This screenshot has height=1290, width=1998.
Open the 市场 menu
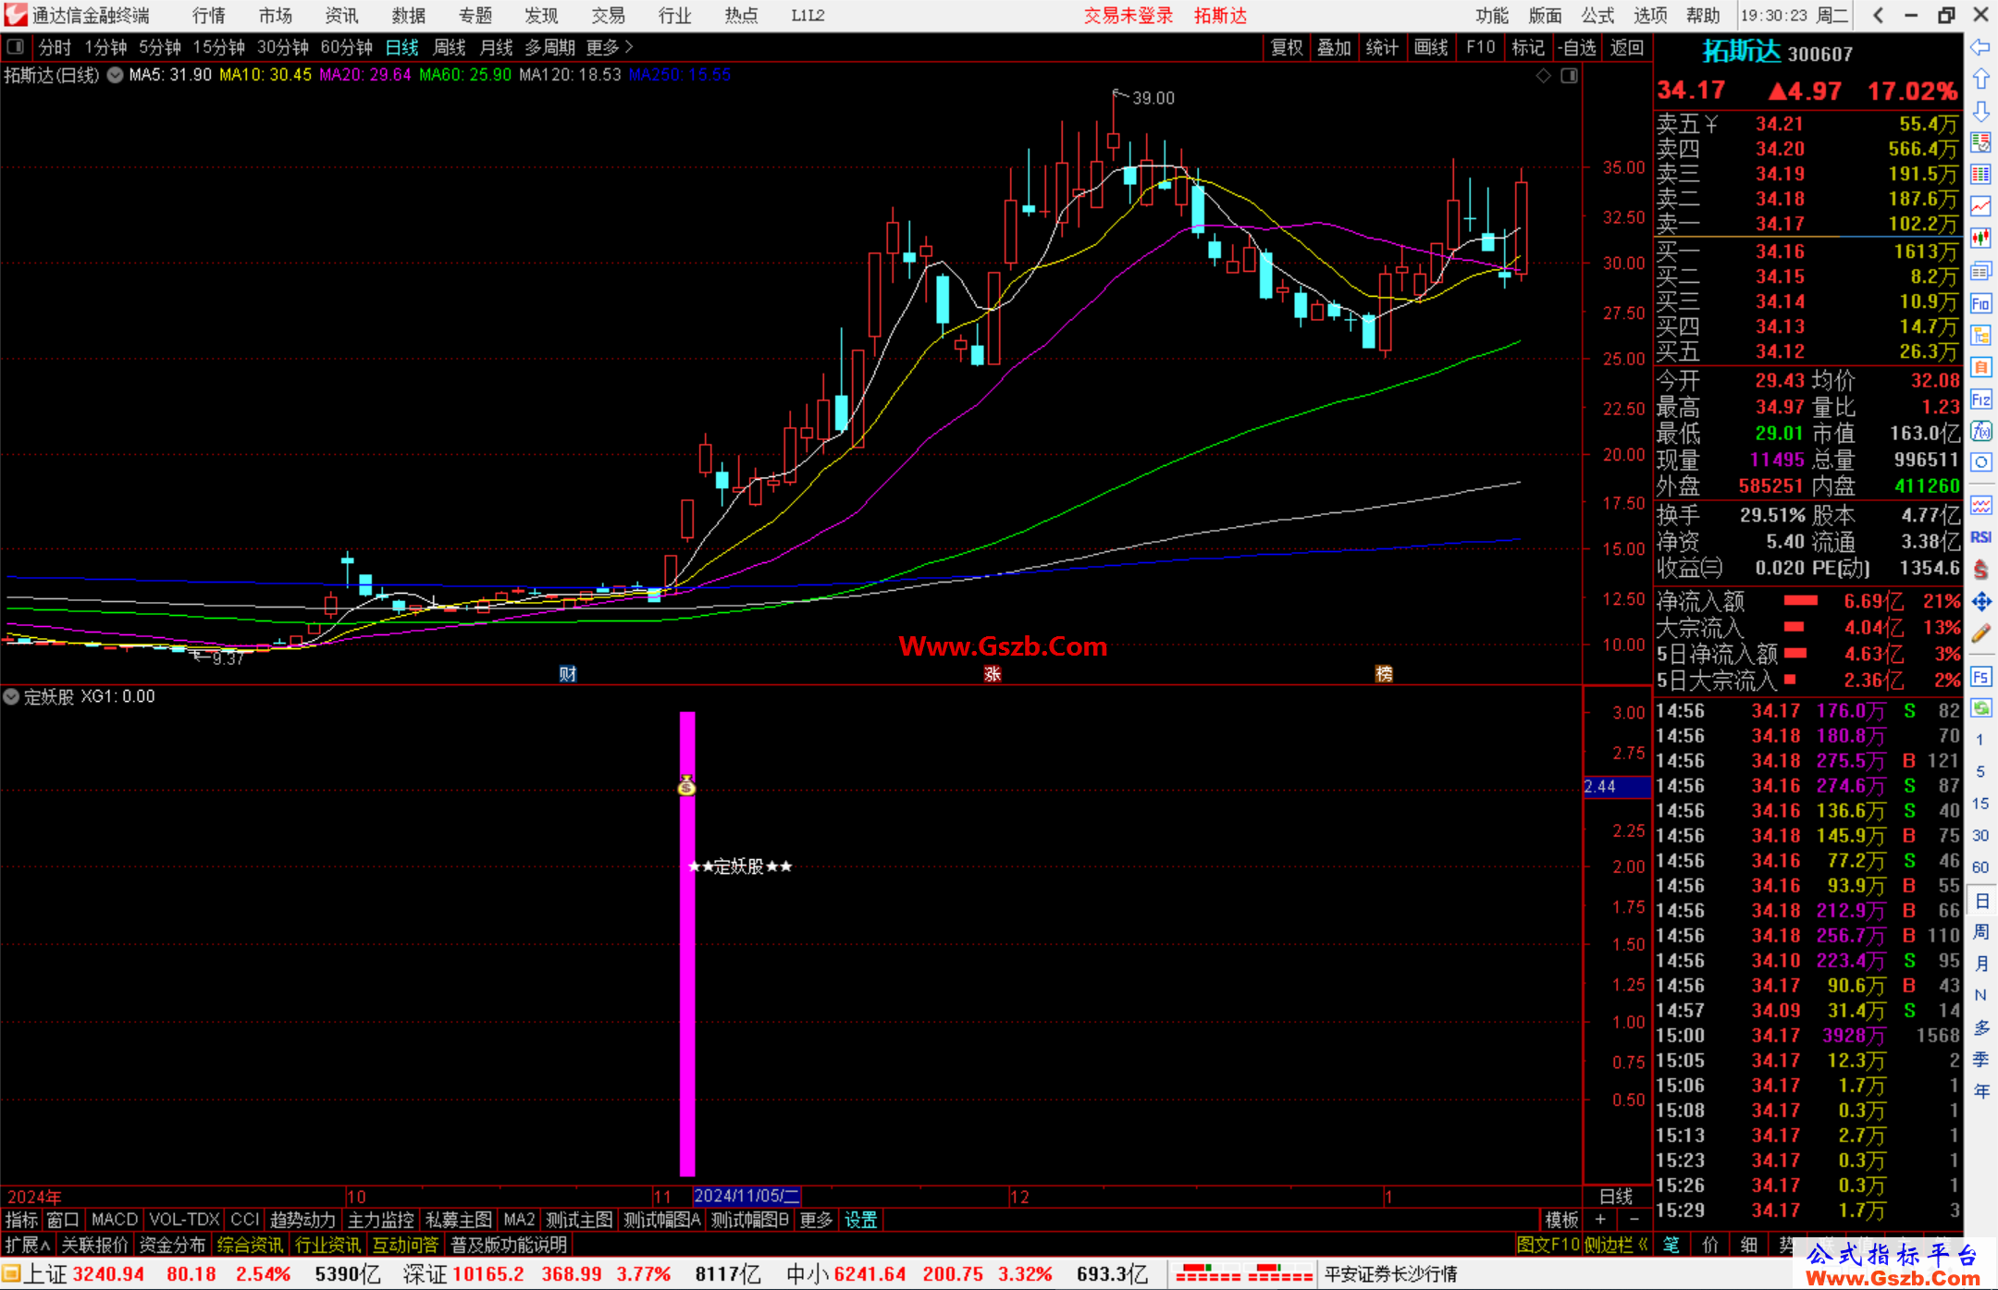[276, 16]
